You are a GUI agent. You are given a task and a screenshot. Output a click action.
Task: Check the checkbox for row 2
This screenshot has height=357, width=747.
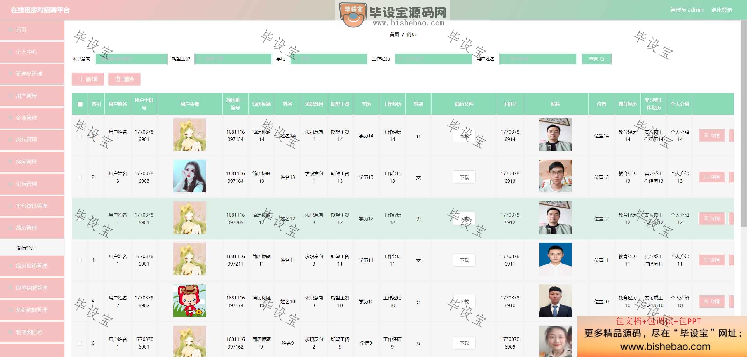coord(79,177)
